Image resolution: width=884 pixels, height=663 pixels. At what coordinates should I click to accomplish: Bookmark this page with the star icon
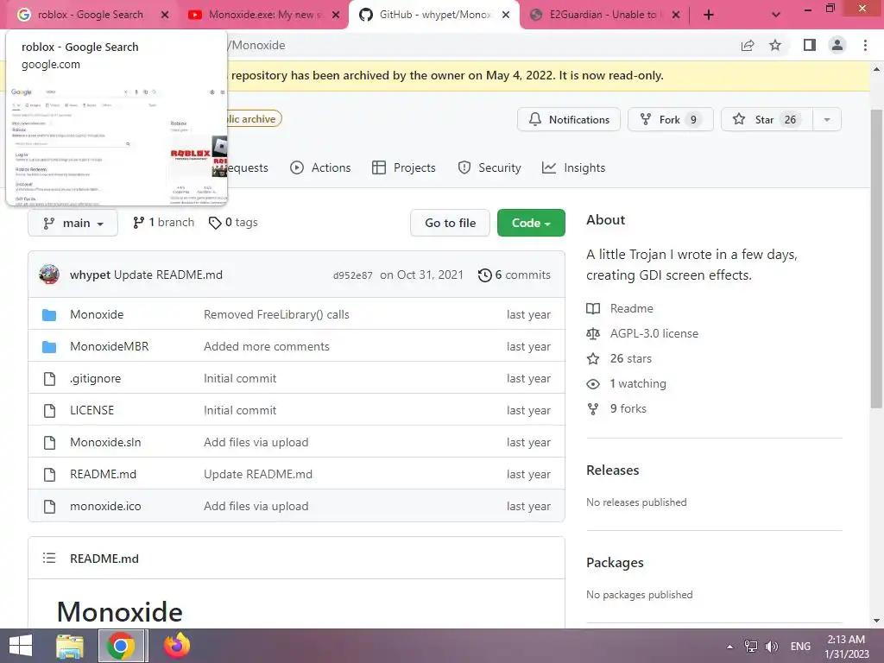[776, 45]
